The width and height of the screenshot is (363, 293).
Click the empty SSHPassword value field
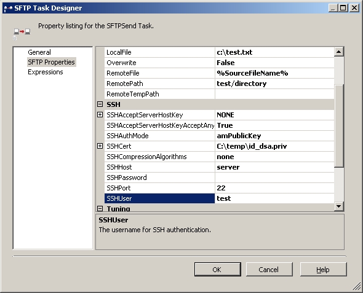(x=274, y=178)
